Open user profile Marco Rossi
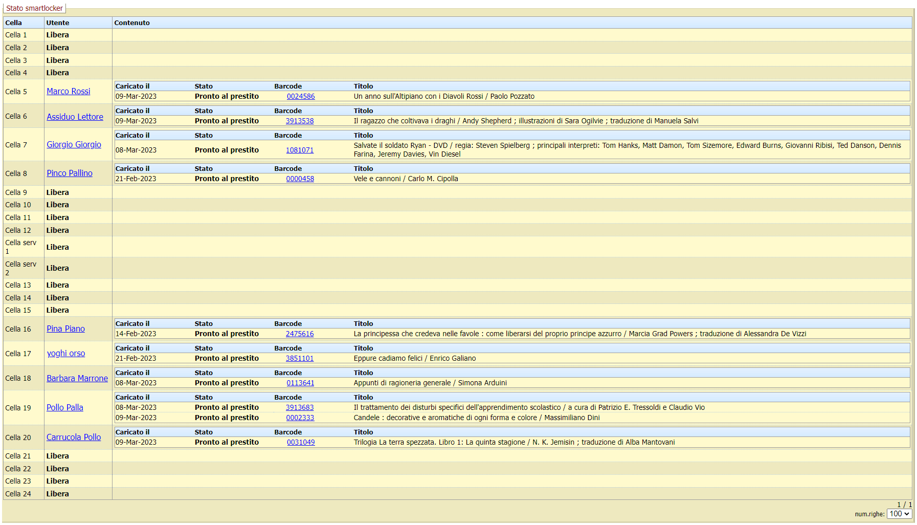The image size is (917, 525). point(68,91)
